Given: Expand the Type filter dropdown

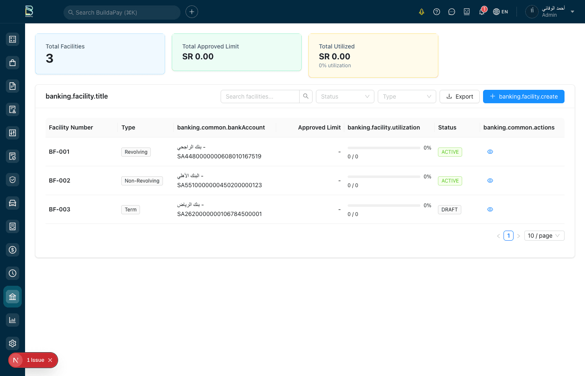Looking at the screenshot, I should pos(407,97).
